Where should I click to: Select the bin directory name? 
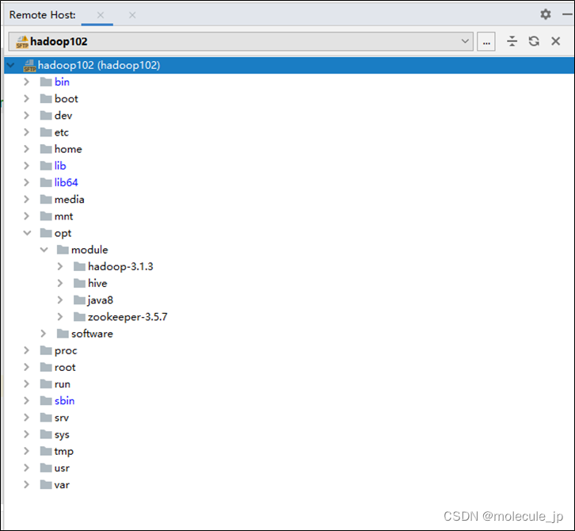62,82
